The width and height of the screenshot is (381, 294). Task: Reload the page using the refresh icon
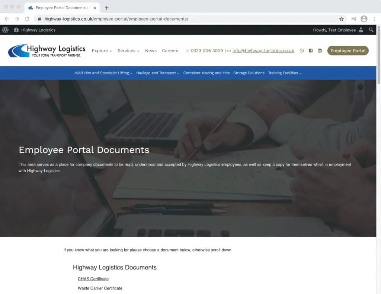coord(27,19)
